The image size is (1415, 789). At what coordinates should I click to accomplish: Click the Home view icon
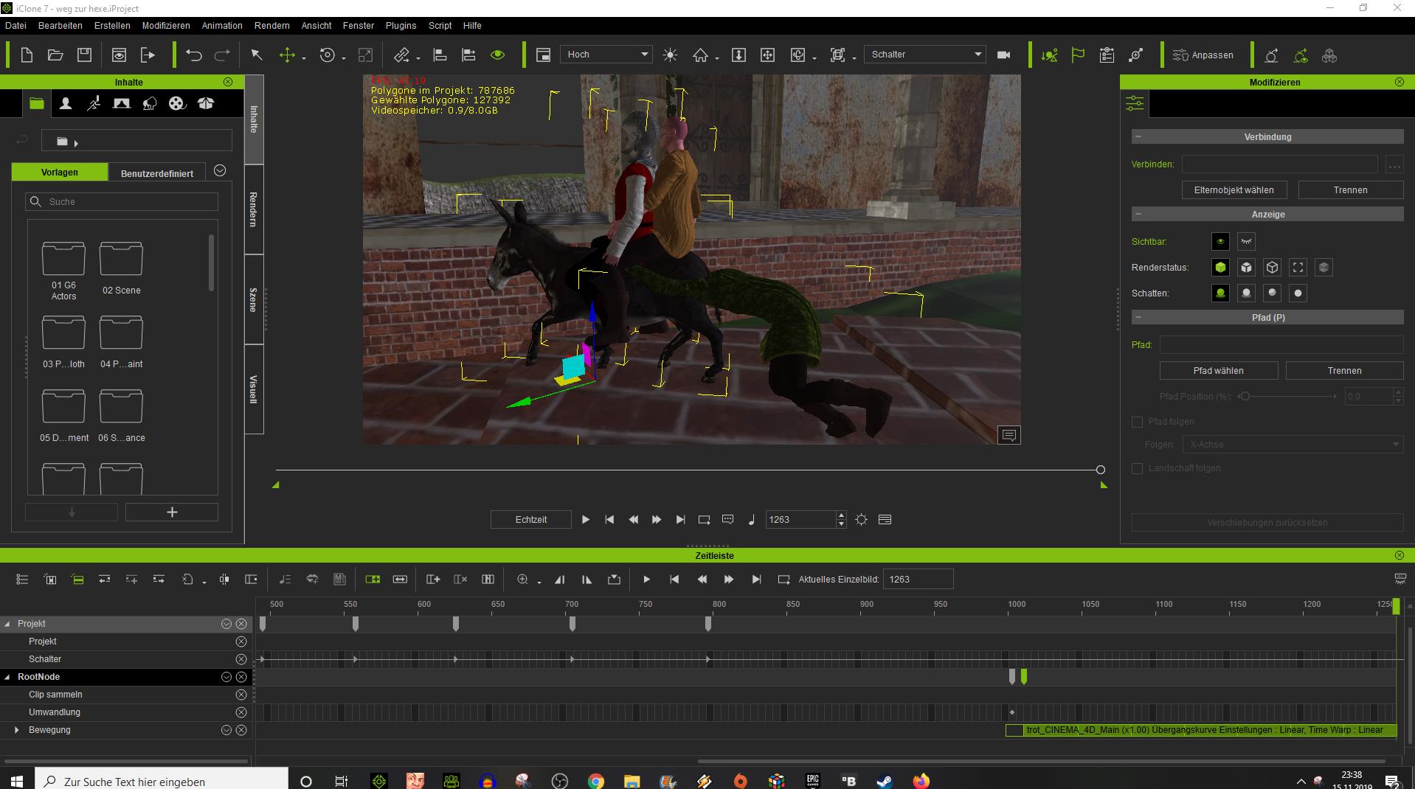(x=700, y=55)
